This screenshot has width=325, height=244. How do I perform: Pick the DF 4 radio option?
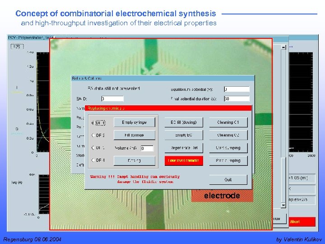point(93,160)
